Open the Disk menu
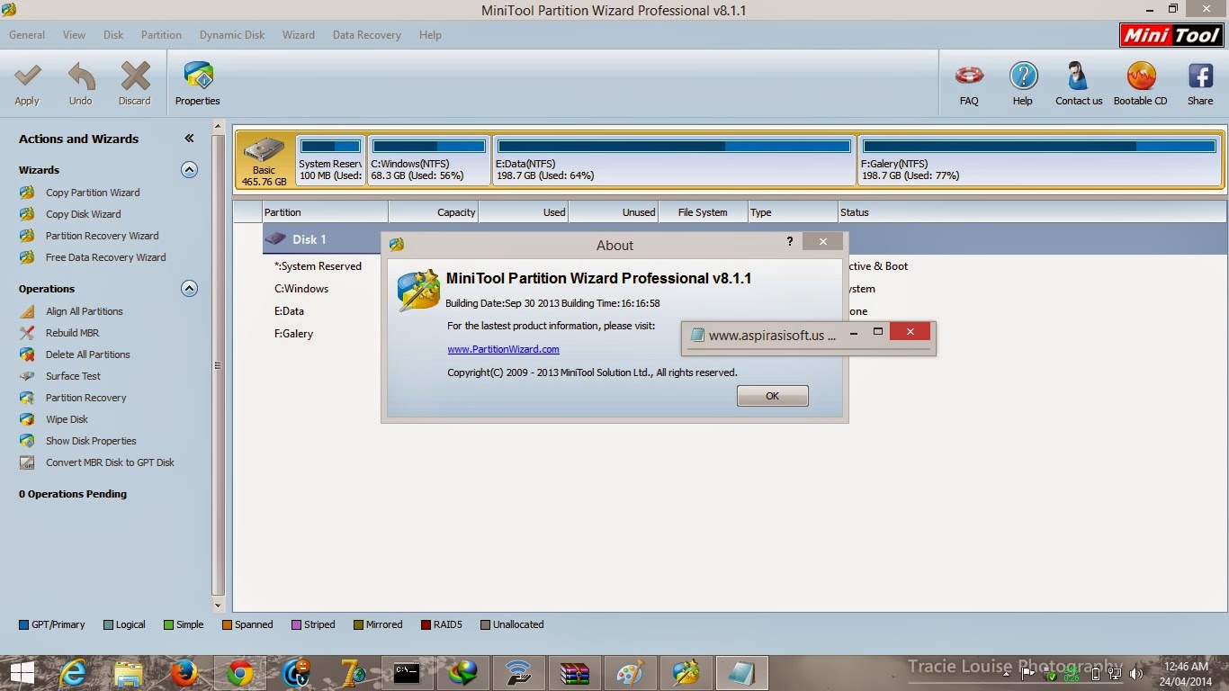The image size is (1229, 691). click(x=113, y=35)
